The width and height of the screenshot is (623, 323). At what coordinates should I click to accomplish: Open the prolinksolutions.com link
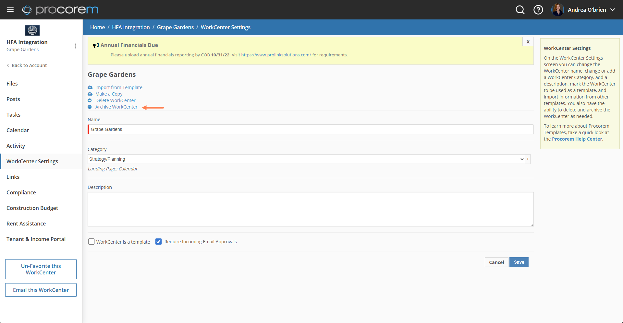coord(276,55)
